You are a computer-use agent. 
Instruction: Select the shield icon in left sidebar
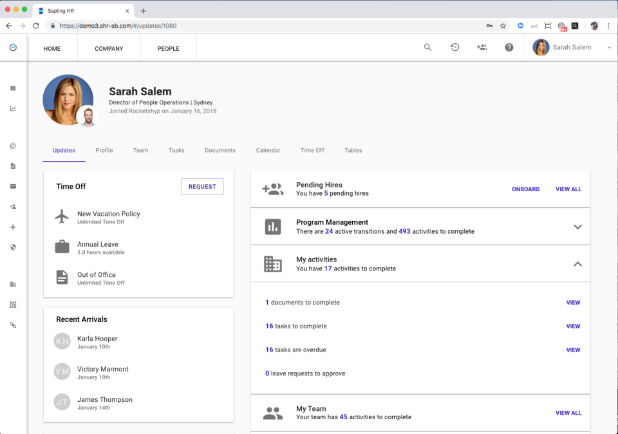pos(13,247)
